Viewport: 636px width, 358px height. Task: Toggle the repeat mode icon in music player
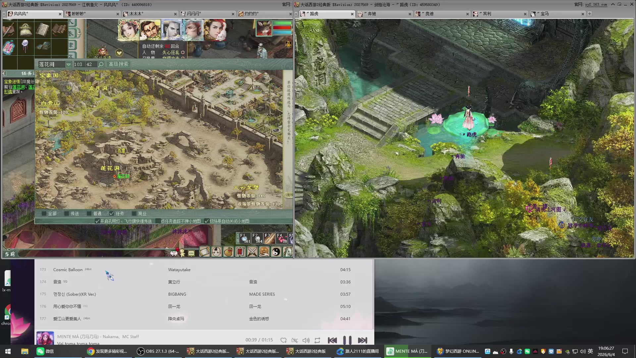[x=317, y=340]
